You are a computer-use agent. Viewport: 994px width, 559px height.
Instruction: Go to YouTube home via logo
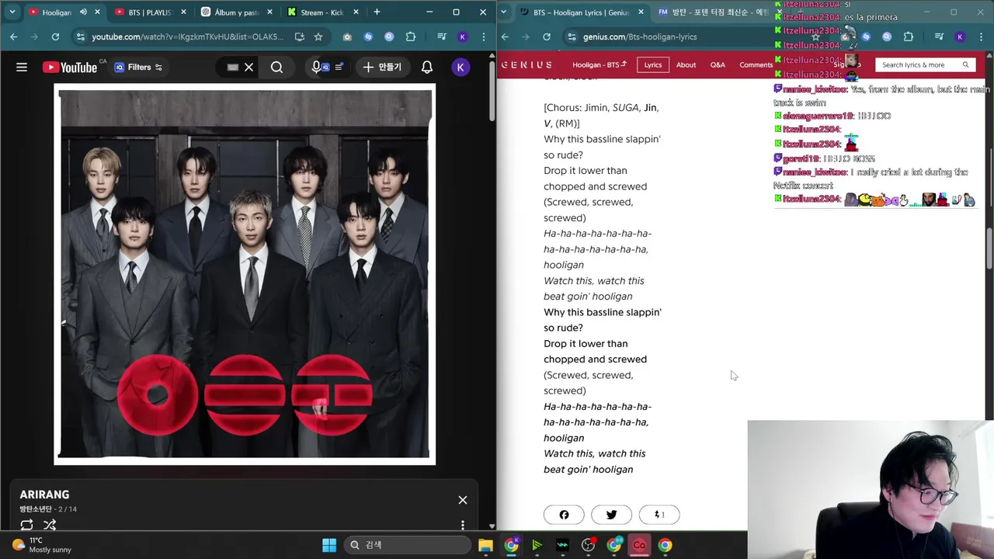pyautogui.click(x=70, y=68)
